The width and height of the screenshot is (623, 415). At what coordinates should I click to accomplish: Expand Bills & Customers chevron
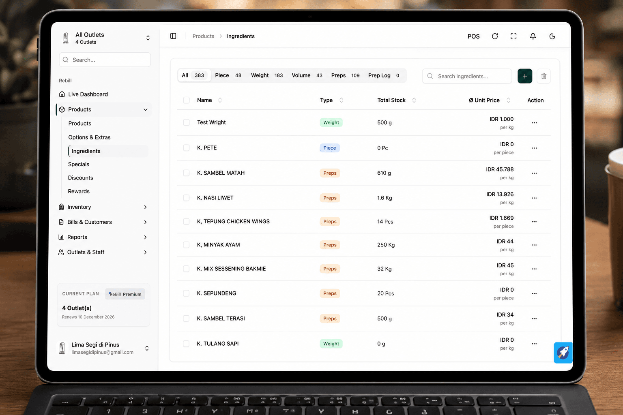[x=146, y=222]
